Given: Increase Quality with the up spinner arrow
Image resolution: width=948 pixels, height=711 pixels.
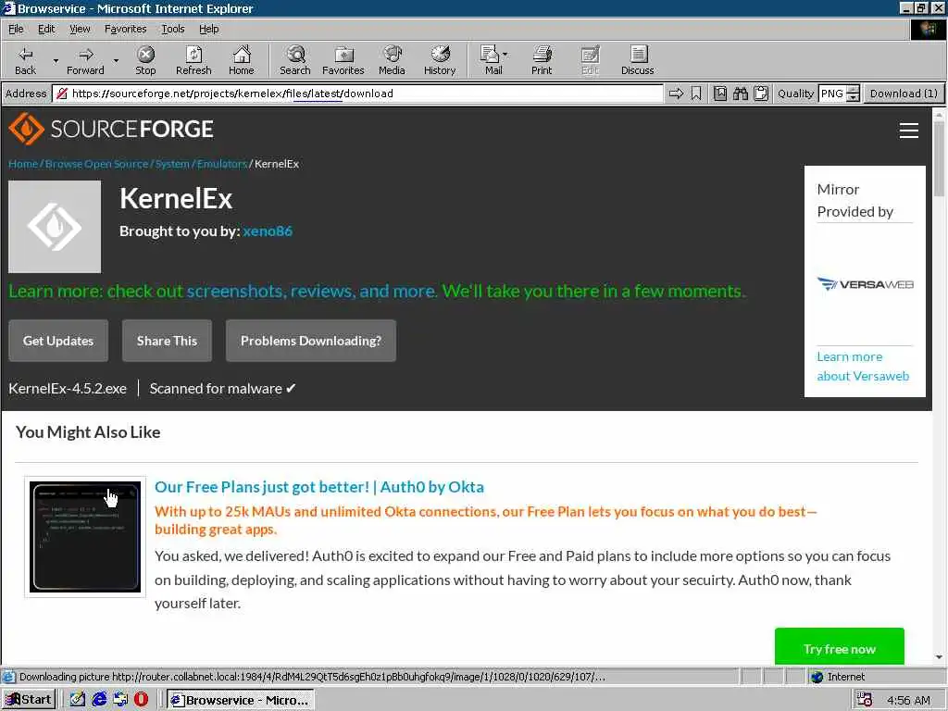Looking at the screenshot, I should [853, 90].
